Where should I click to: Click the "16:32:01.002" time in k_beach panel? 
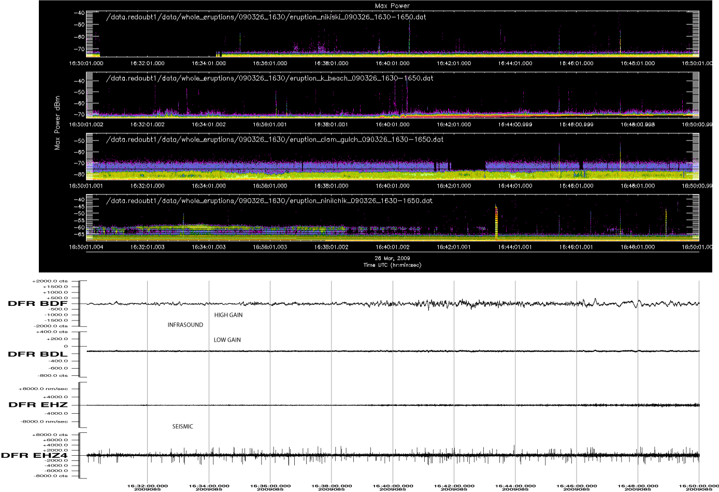(x=147, y=124)
